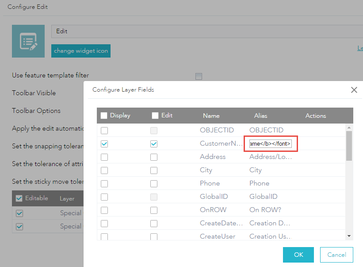Image resolution: width=363 pixels, height=267 pixels.
Task: Click the OBJECTID name cell
Action: (217, 130)
